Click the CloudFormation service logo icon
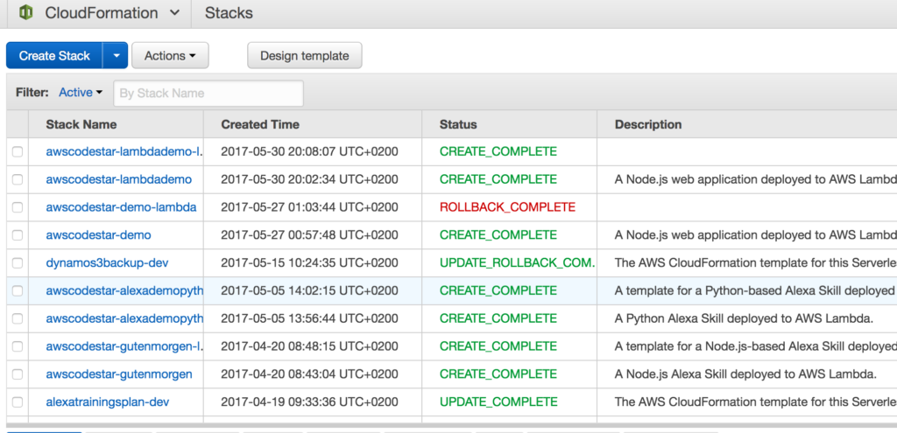This screenshot has width=897, height=433. coord(26,12)
